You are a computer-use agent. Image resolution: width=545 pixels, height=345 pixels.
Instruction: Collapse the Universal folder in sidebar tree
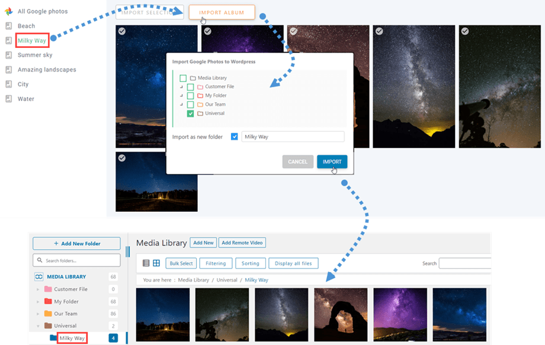pos(39,326)
